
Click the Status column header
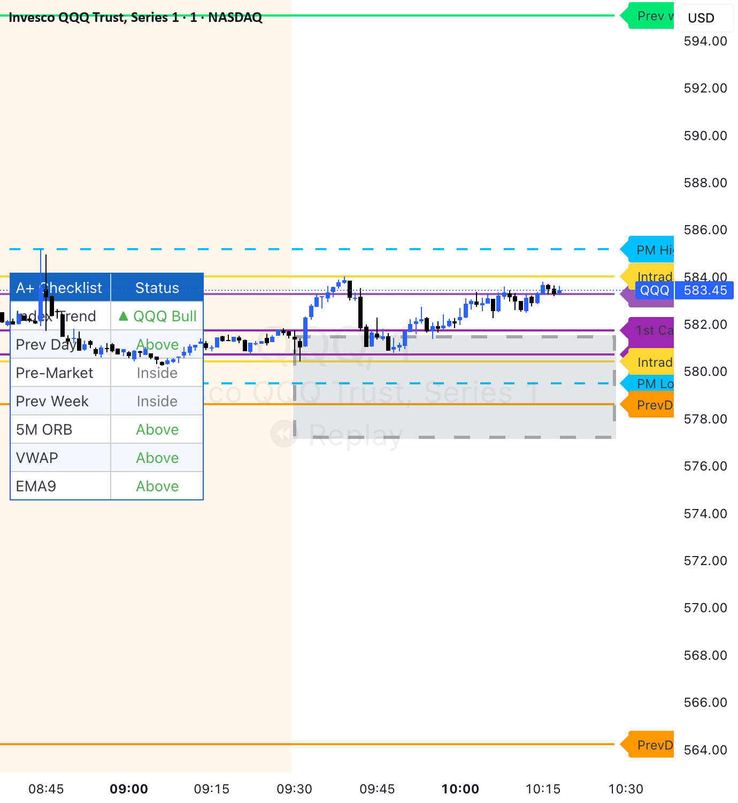click(157, 288)
